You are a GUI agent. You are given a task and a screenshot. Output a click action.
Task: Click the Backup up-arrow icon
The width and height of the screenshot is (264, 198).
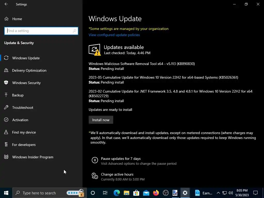tap(6, 95)
